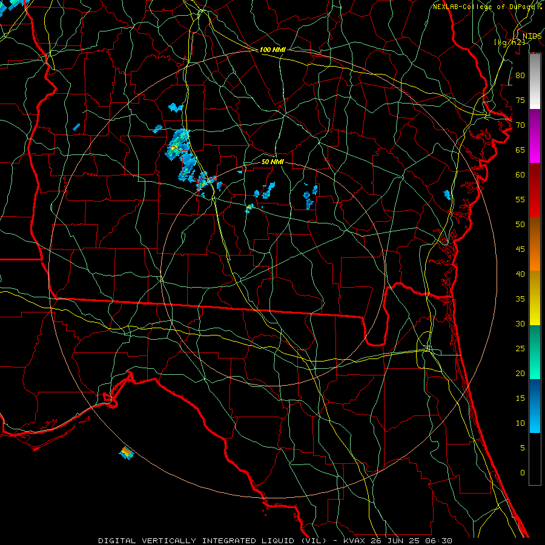Pick the brown-orange band on the color scale
The width and height of the screenshot is (545, 545).
pos(535,243)
